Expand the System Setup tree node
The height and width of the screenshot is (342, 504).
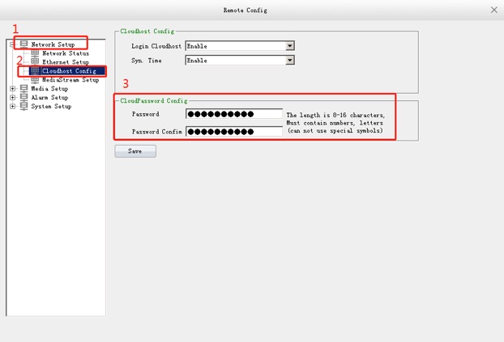pyautogui.click(x=13, y=107)
